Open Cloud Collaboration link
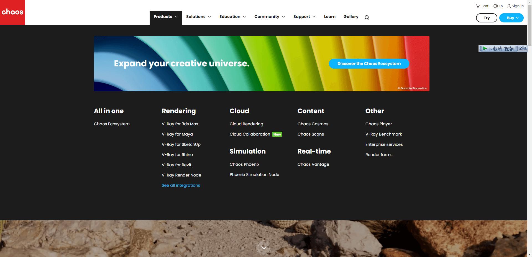 (250, 134)
